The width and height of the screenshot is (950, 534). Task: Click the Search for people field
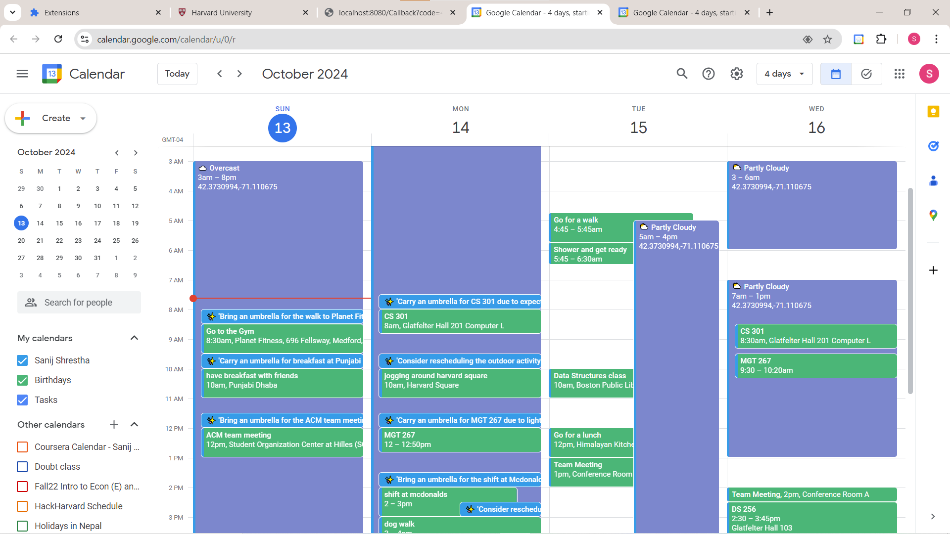click(79, 303)
